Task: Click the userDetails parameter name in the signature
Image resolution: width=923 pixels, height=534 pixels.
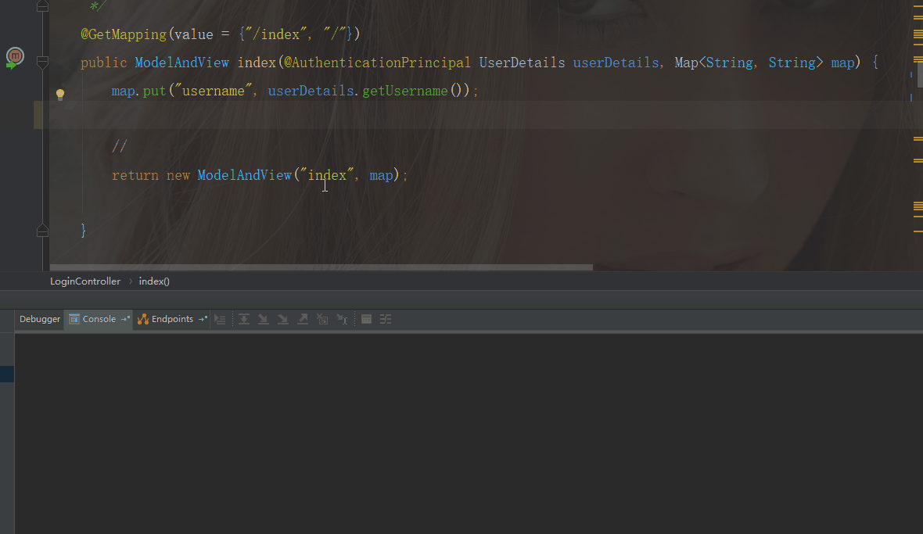Action: (616, 63)
